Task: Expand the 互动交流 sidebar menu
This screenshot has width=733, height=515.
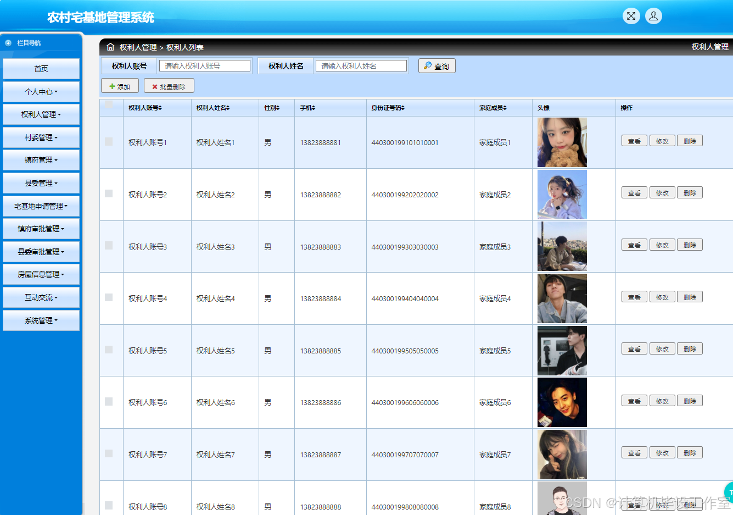Action: (x=41, y=297)
